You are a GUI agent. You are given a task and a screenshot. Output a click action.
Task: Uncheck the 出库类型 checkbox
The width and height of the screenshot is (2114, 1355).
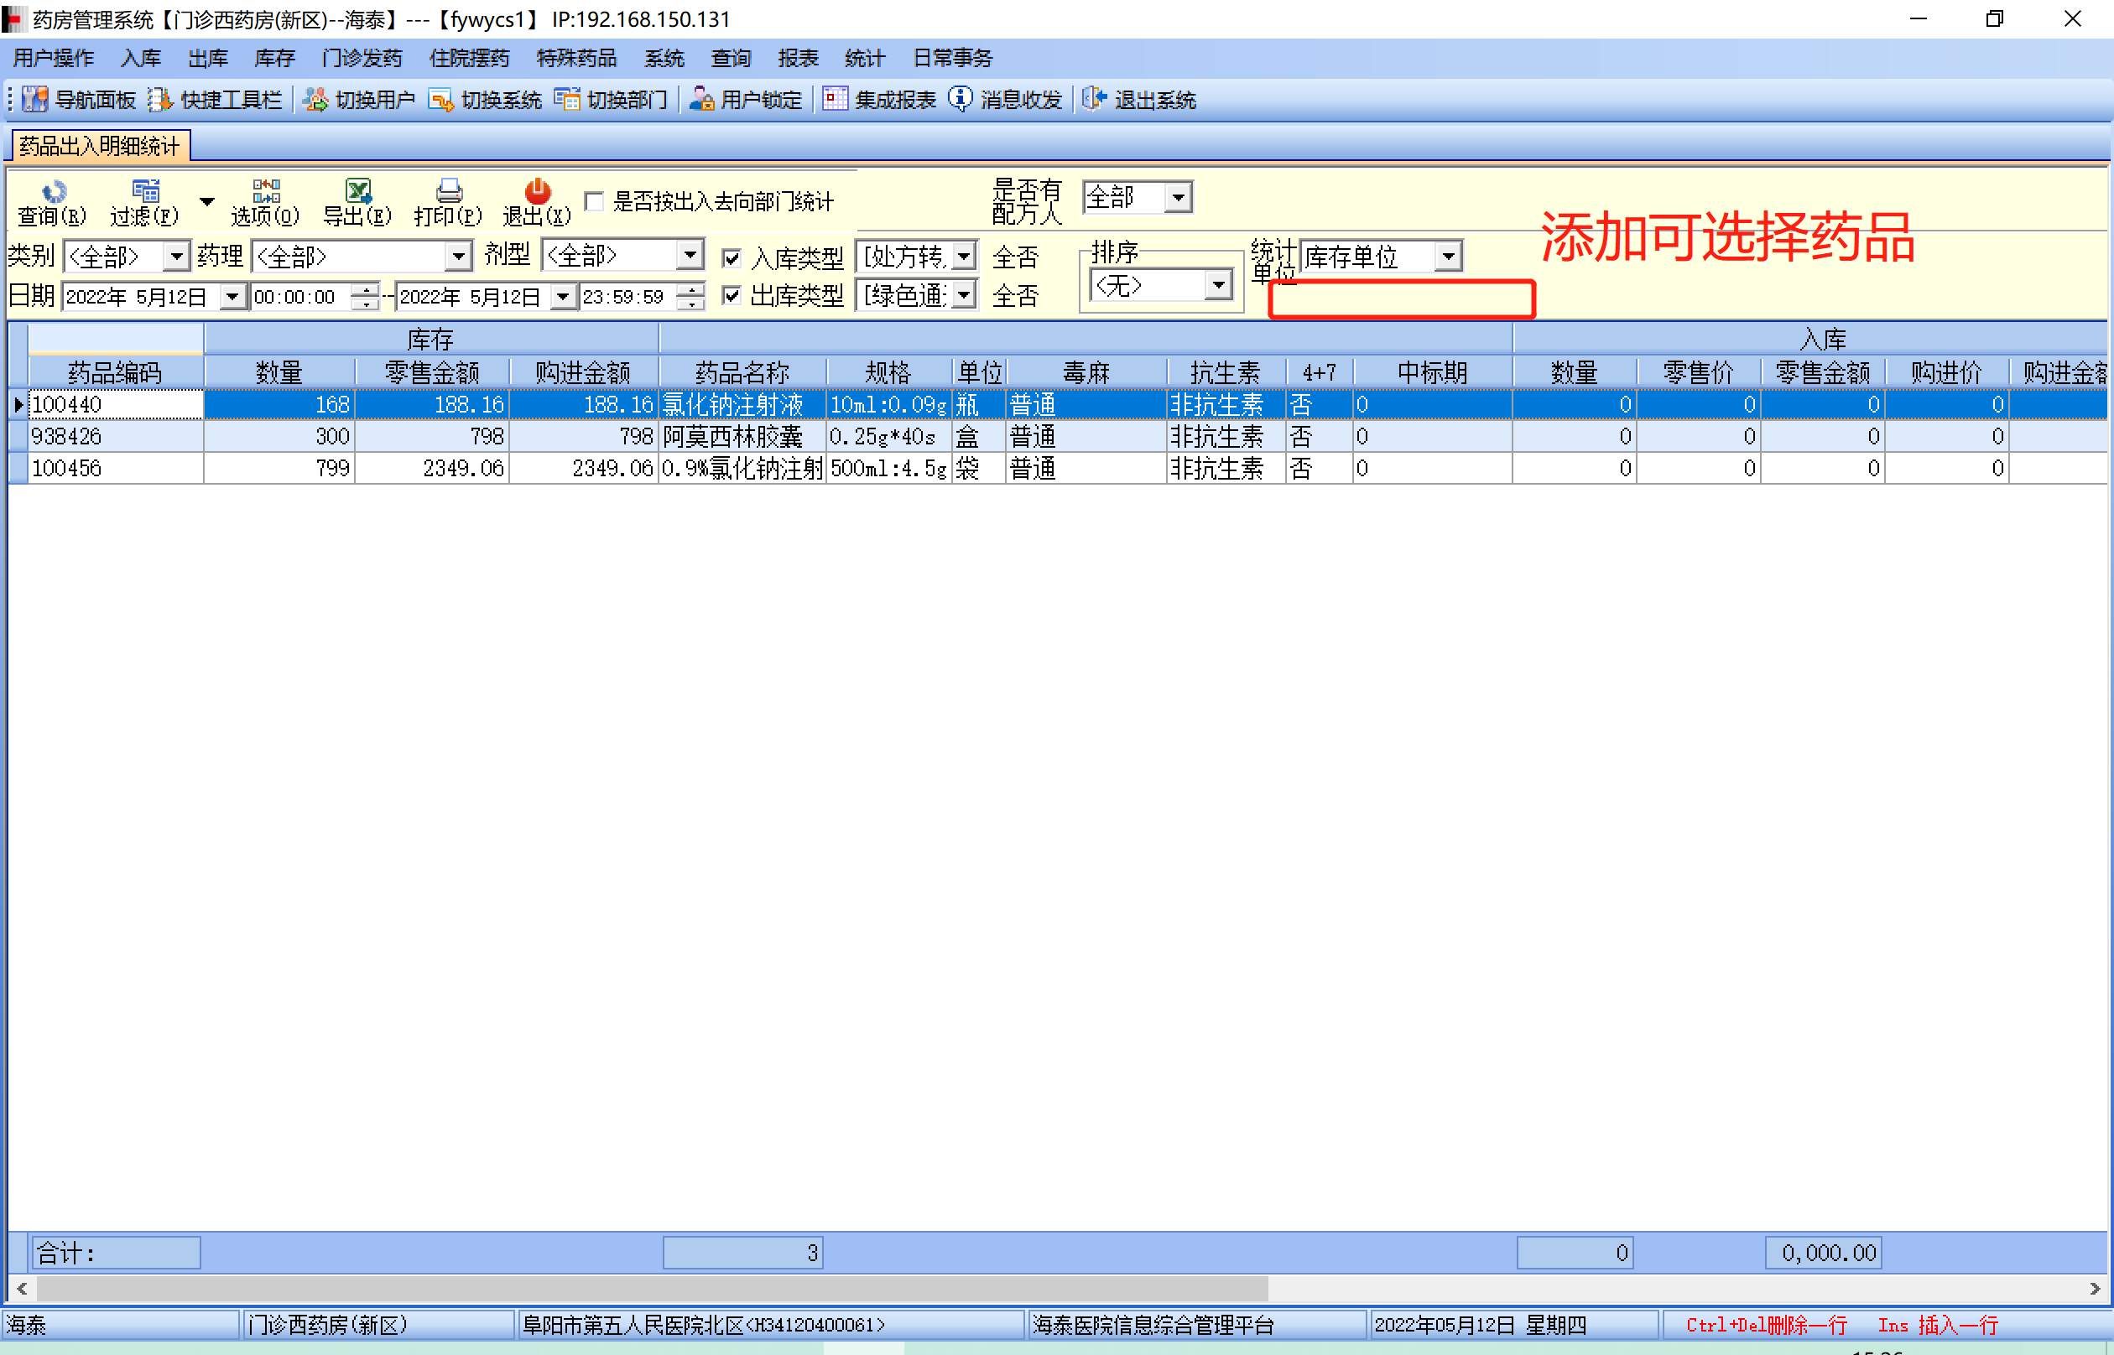point(732,296)
